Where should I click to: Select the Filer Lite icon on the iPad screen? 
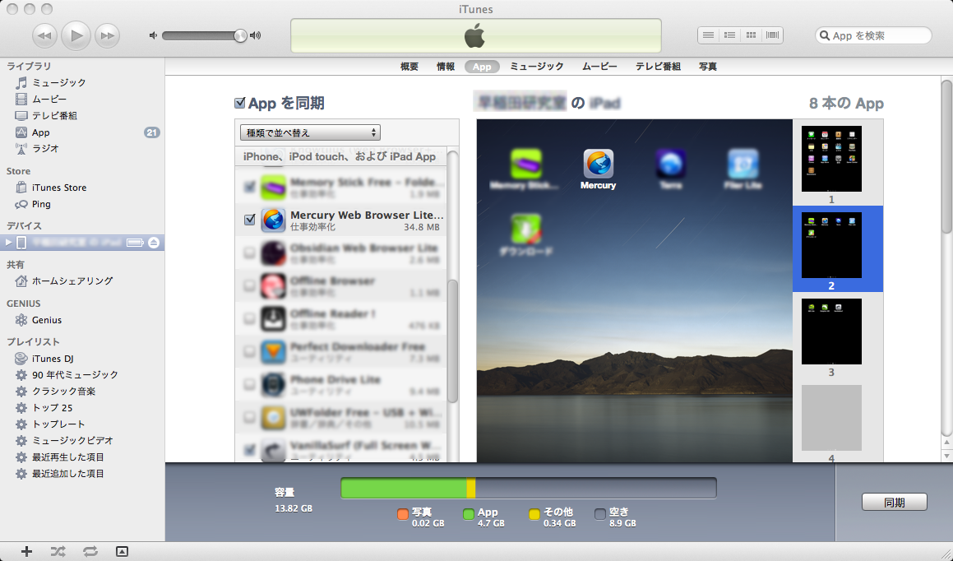coord(743,164)
